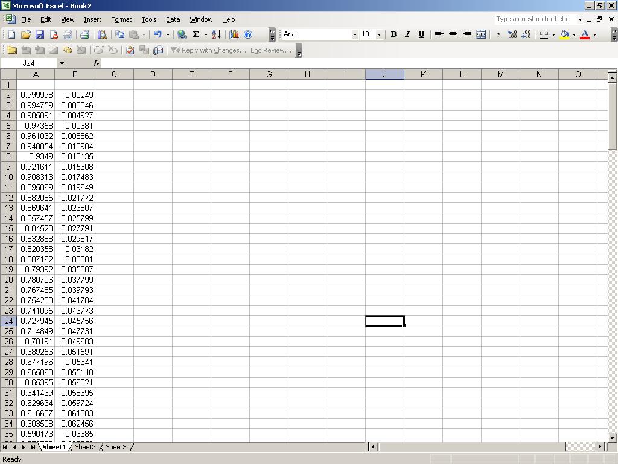618x464 pixels.
Task: Switch to the Sheet3 tab
Action: [116, 447]
